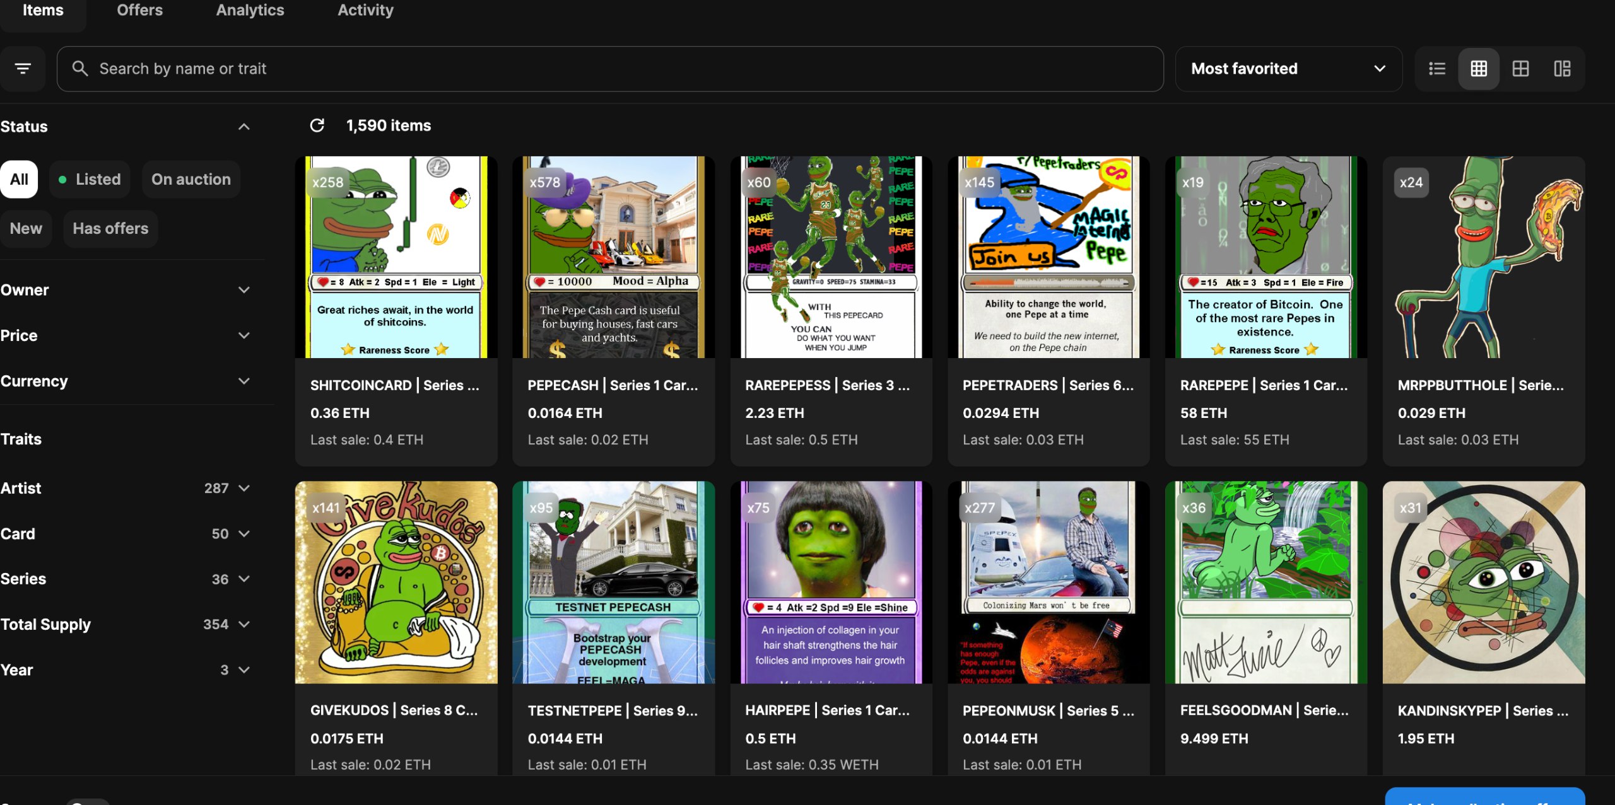Click the x277 supply badge
The height and width of the screenshot is (805, 1615).
(980, 507)
